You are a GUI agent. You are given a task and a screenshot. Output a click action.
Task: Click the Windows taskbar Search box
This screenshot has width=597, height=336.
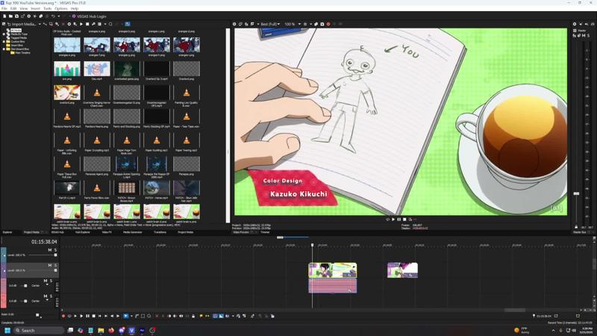click(x=39, y=330)
